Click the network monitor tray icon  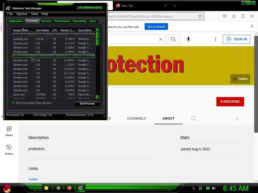coord(208,188)
